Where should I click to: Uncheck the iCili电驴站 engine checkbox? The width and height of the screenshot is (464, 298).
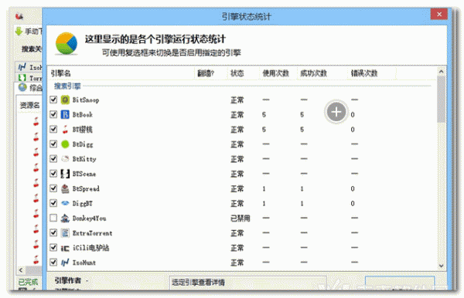pos(53,248)
